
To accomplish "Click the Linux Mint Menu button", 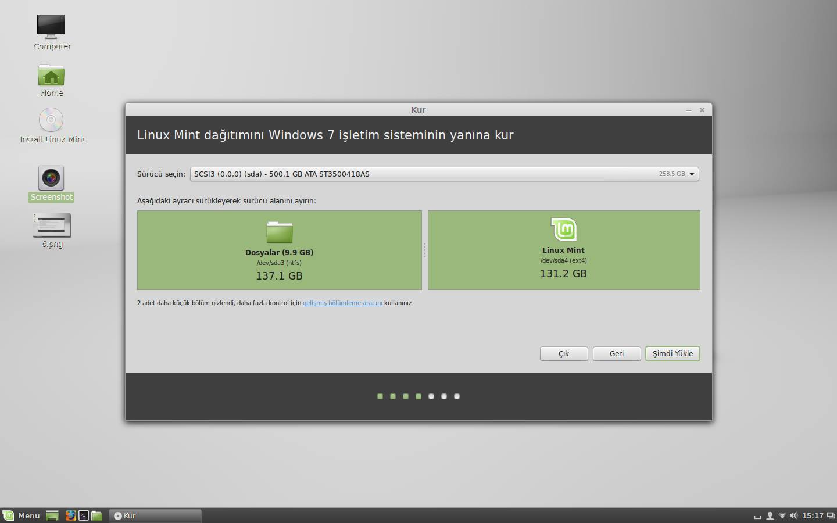I will click(x=21, y=515).
